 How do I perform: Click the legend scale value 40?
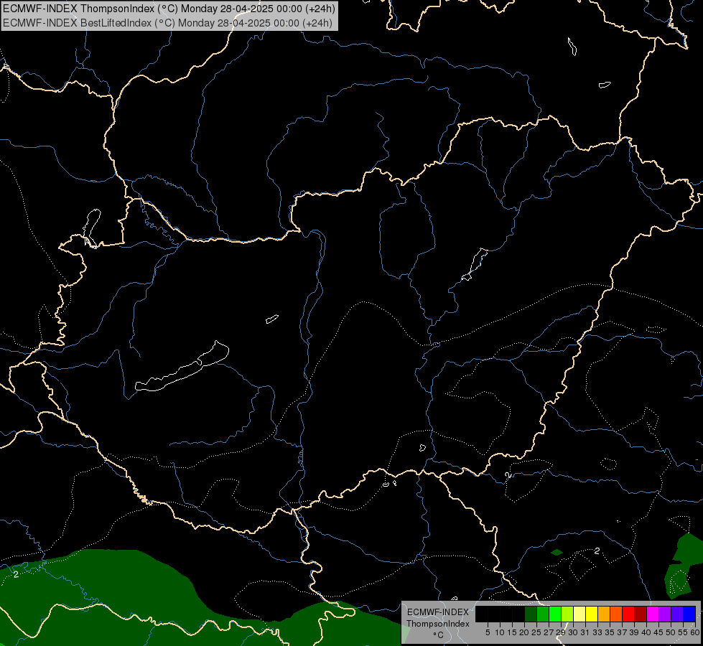(x=646, y=632)
